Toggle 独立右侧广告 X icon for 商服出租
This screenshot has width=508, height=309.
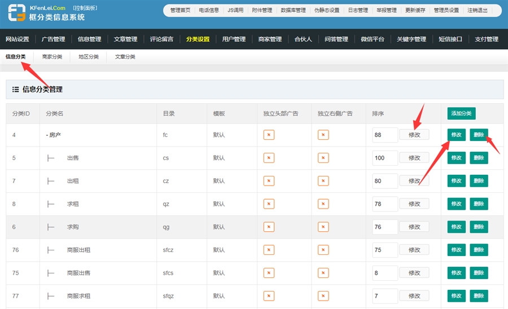pos(323,250)
